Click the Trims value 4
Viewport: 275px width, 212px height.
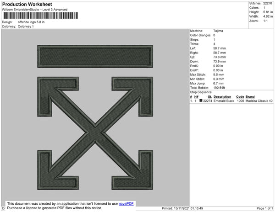[x=214, y=44]
